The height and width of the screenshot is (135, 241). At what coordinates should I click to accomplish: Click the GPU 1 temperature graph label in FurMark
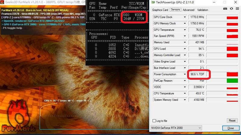point(67,101)
